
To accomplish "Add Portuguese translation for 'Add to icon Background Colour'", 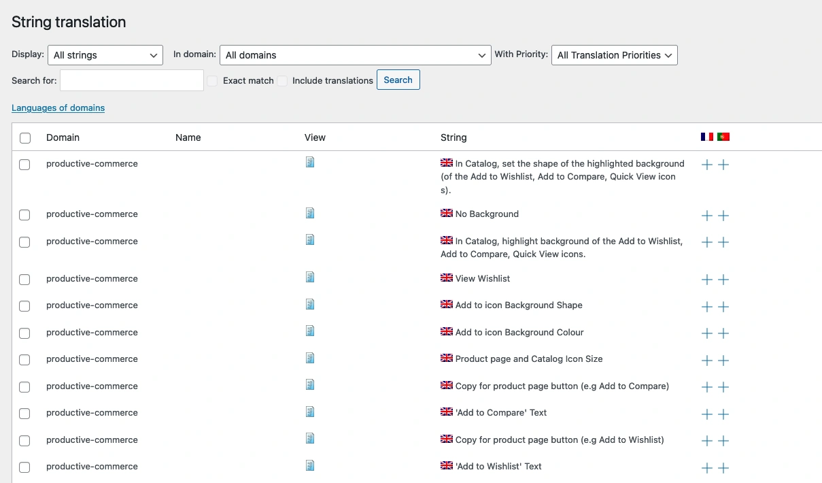I will pyautogui.click(x=723, y=333).
